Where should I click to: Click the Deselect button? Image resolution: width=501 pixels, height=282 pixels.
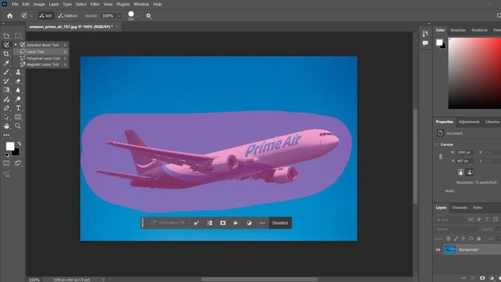280,223
